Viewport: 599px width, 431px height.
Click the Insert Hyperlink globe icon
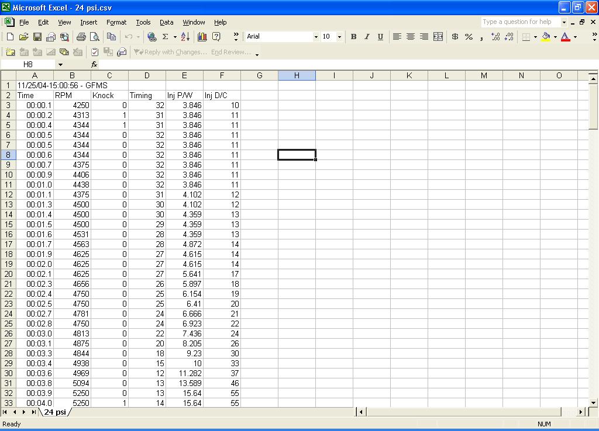click(152, 37)
